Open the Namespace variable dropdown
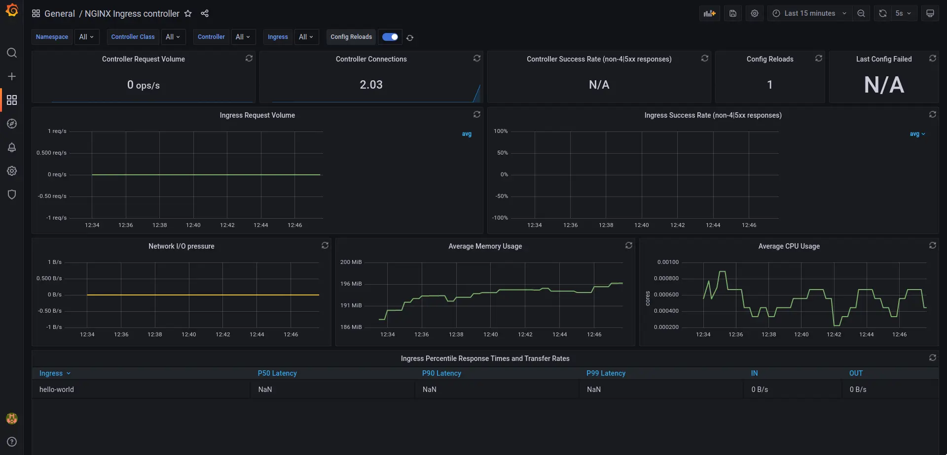947x455 pixels. tap(87, 37)
